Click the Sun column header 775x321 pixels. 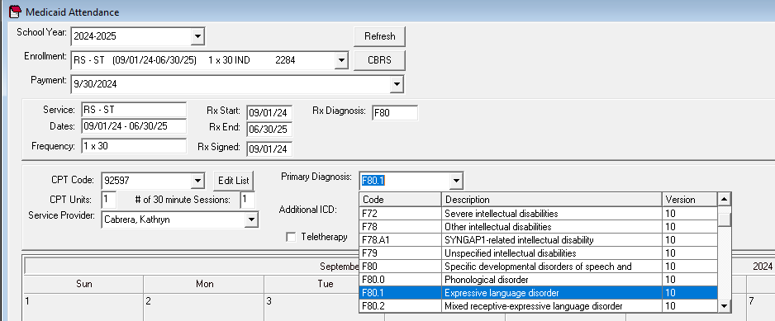pos(83,284)
